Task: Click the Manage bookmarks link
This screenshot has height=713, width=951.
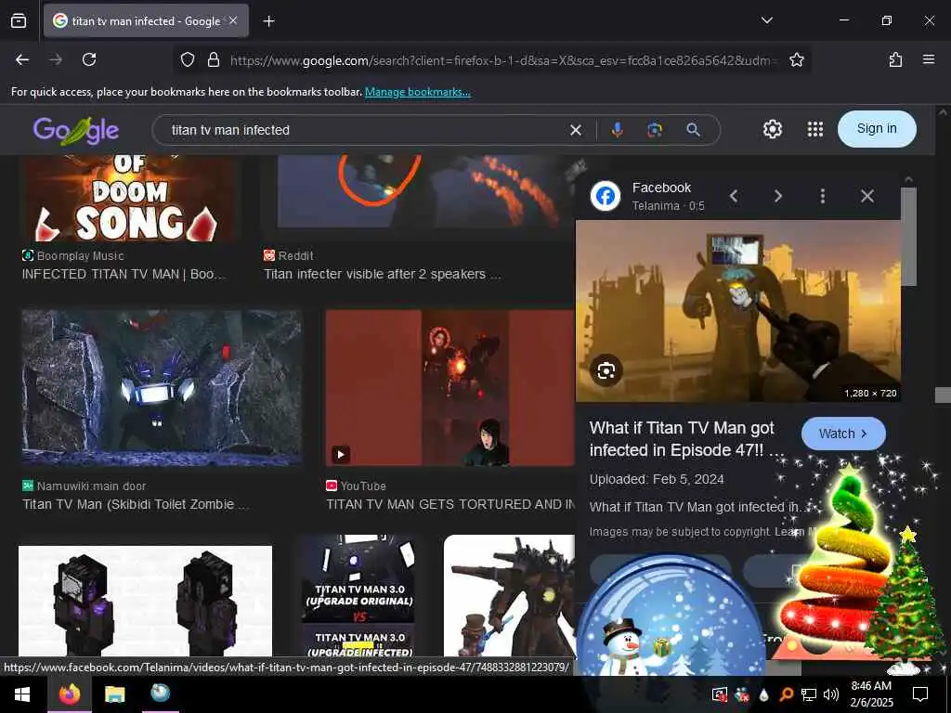Action: (x=417, y=92)
